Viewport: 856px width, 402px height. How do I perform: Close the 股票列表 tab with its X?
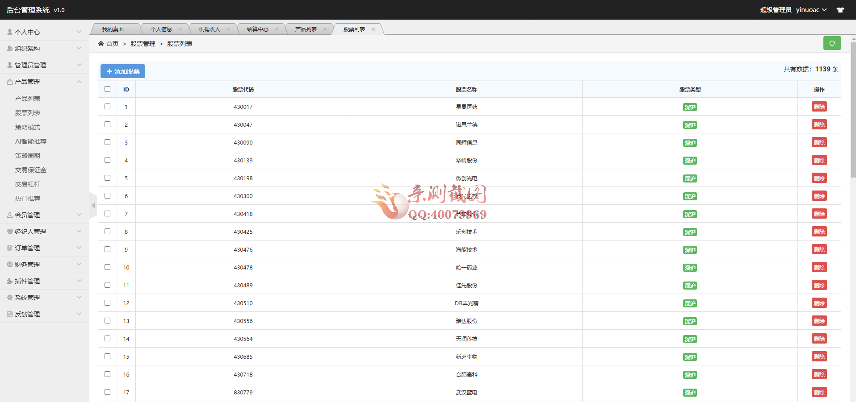coord(373,29)
